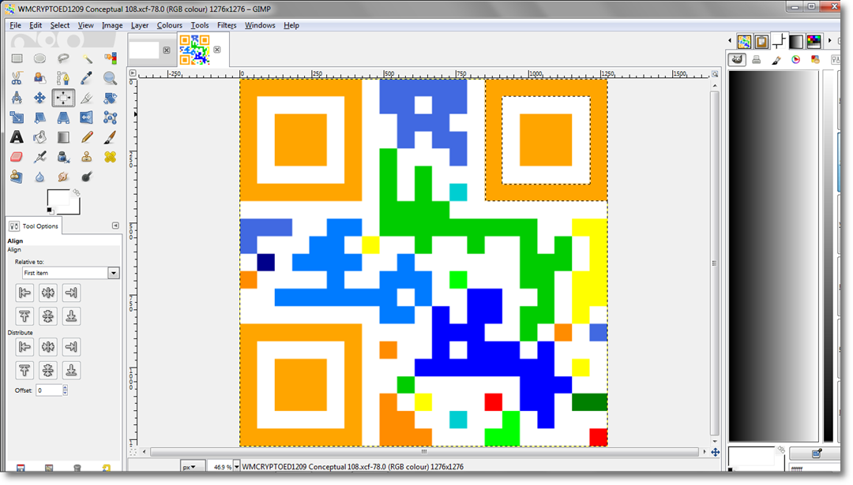Select the Eraser tool
Viewport: 853px width, 485px height.
17,157
